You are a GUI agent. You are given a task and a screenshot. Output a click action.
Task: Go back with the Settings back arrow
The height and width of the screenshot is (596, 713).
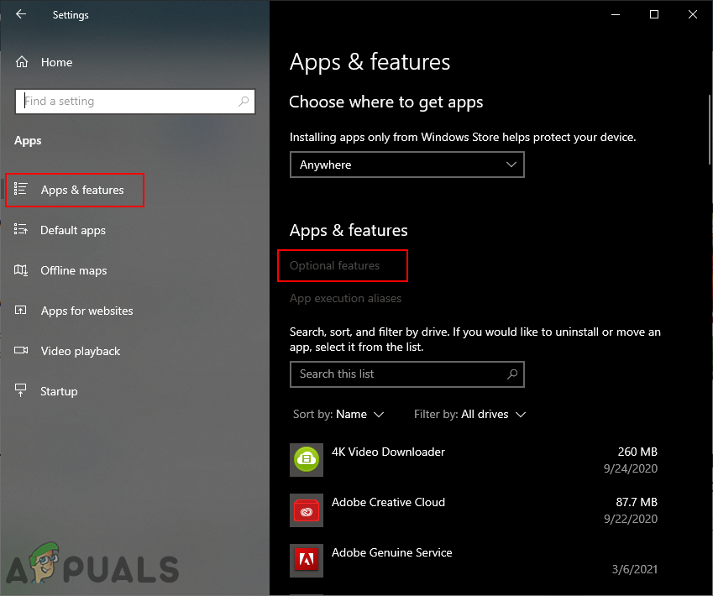click(21, 14)
